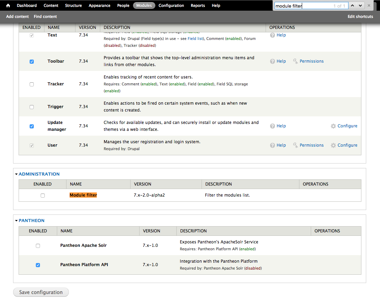Viewport: 380px width, 304px height.
Task: Go to the home icon in toolbar
Action: coord(8,6)
